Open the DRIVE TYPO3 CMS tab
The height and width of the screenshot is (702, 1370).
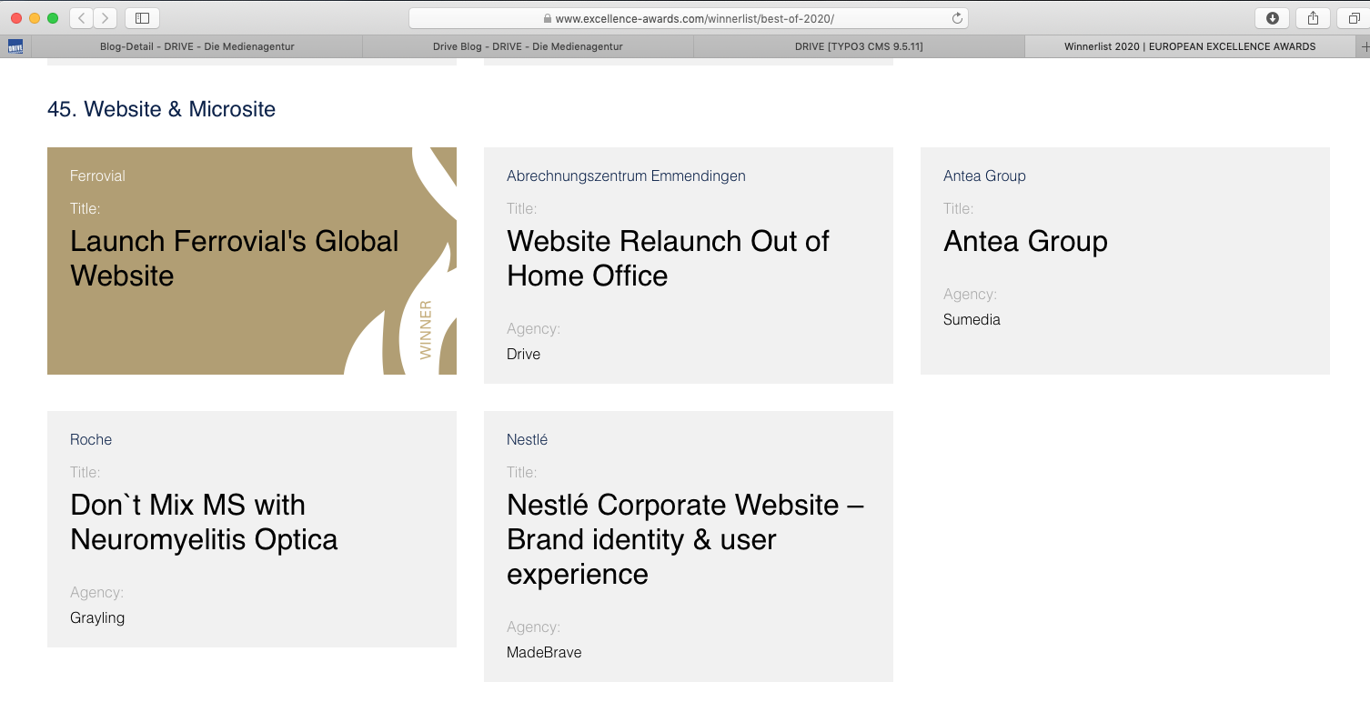point(859,46)
